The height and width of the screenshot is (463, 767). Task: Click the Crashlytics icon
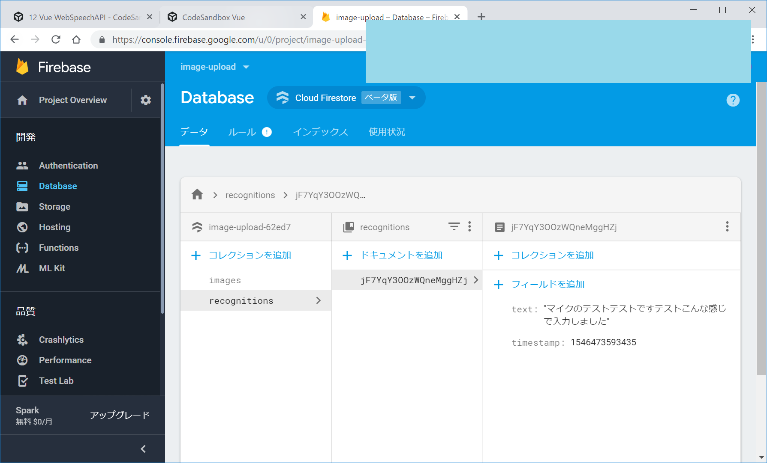point(22,340)
